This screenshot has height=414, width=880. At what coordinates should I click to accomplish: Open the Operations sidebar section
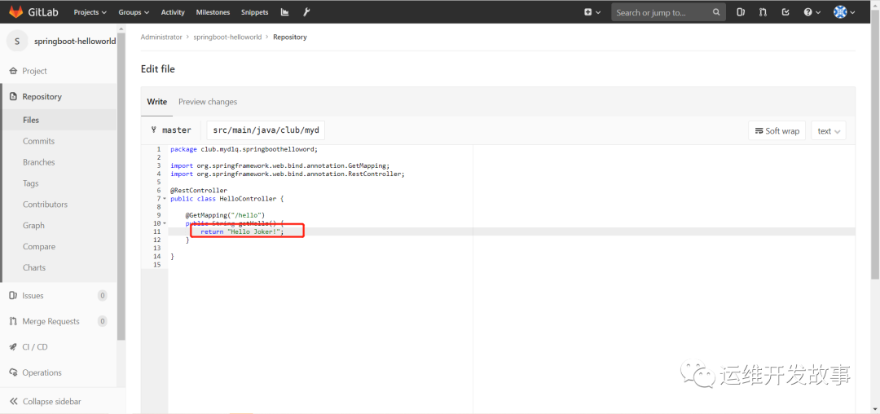point(59,372)
